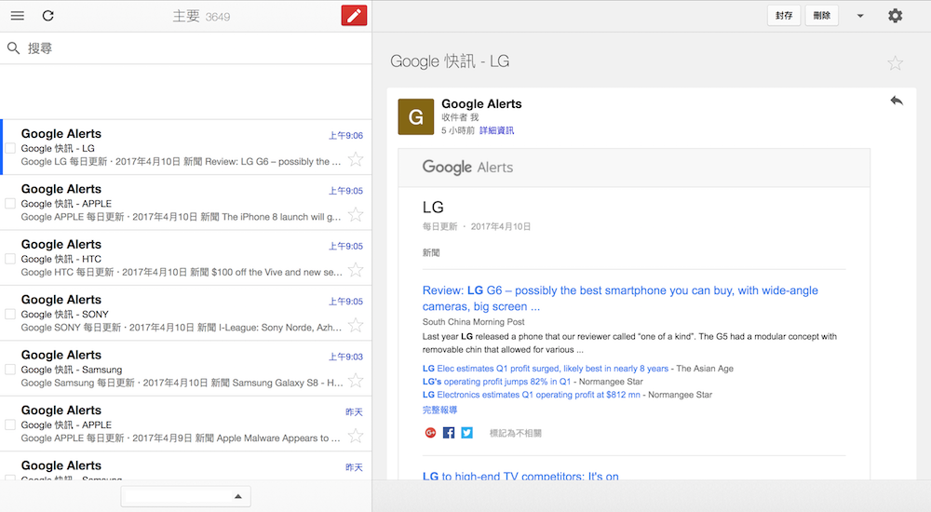
Task: Reply using the arrow icon
Action: coord(897,101)
